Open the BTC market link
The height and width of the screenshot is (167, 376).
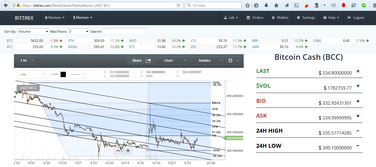pos(10,41)
